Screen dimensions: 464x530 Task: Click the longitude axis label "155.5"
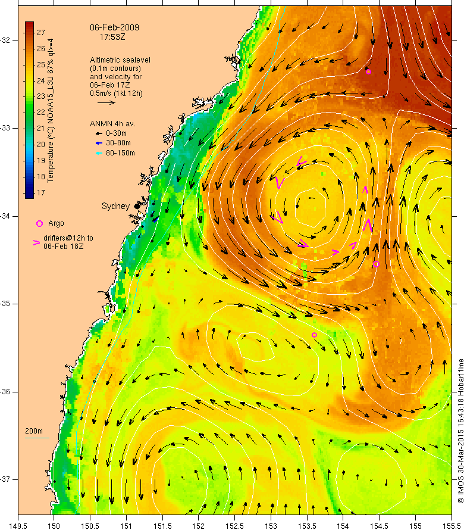452,526
